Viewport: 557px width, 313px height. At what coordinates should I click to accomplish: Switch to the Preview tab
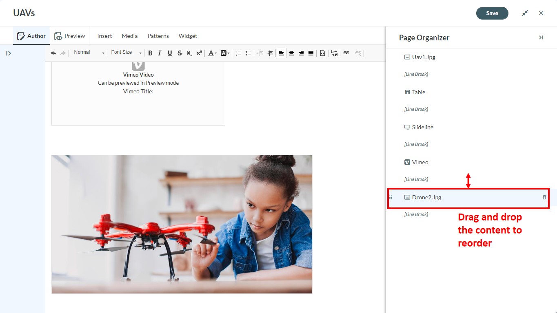70,36
